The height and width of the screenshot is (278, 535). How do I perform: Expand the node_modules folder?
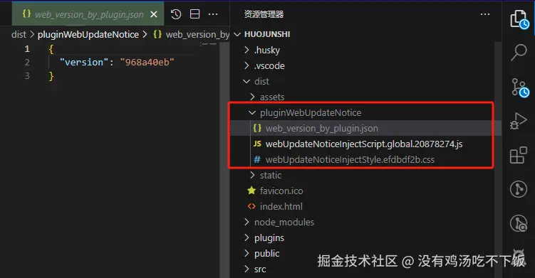tap(246, 222)
